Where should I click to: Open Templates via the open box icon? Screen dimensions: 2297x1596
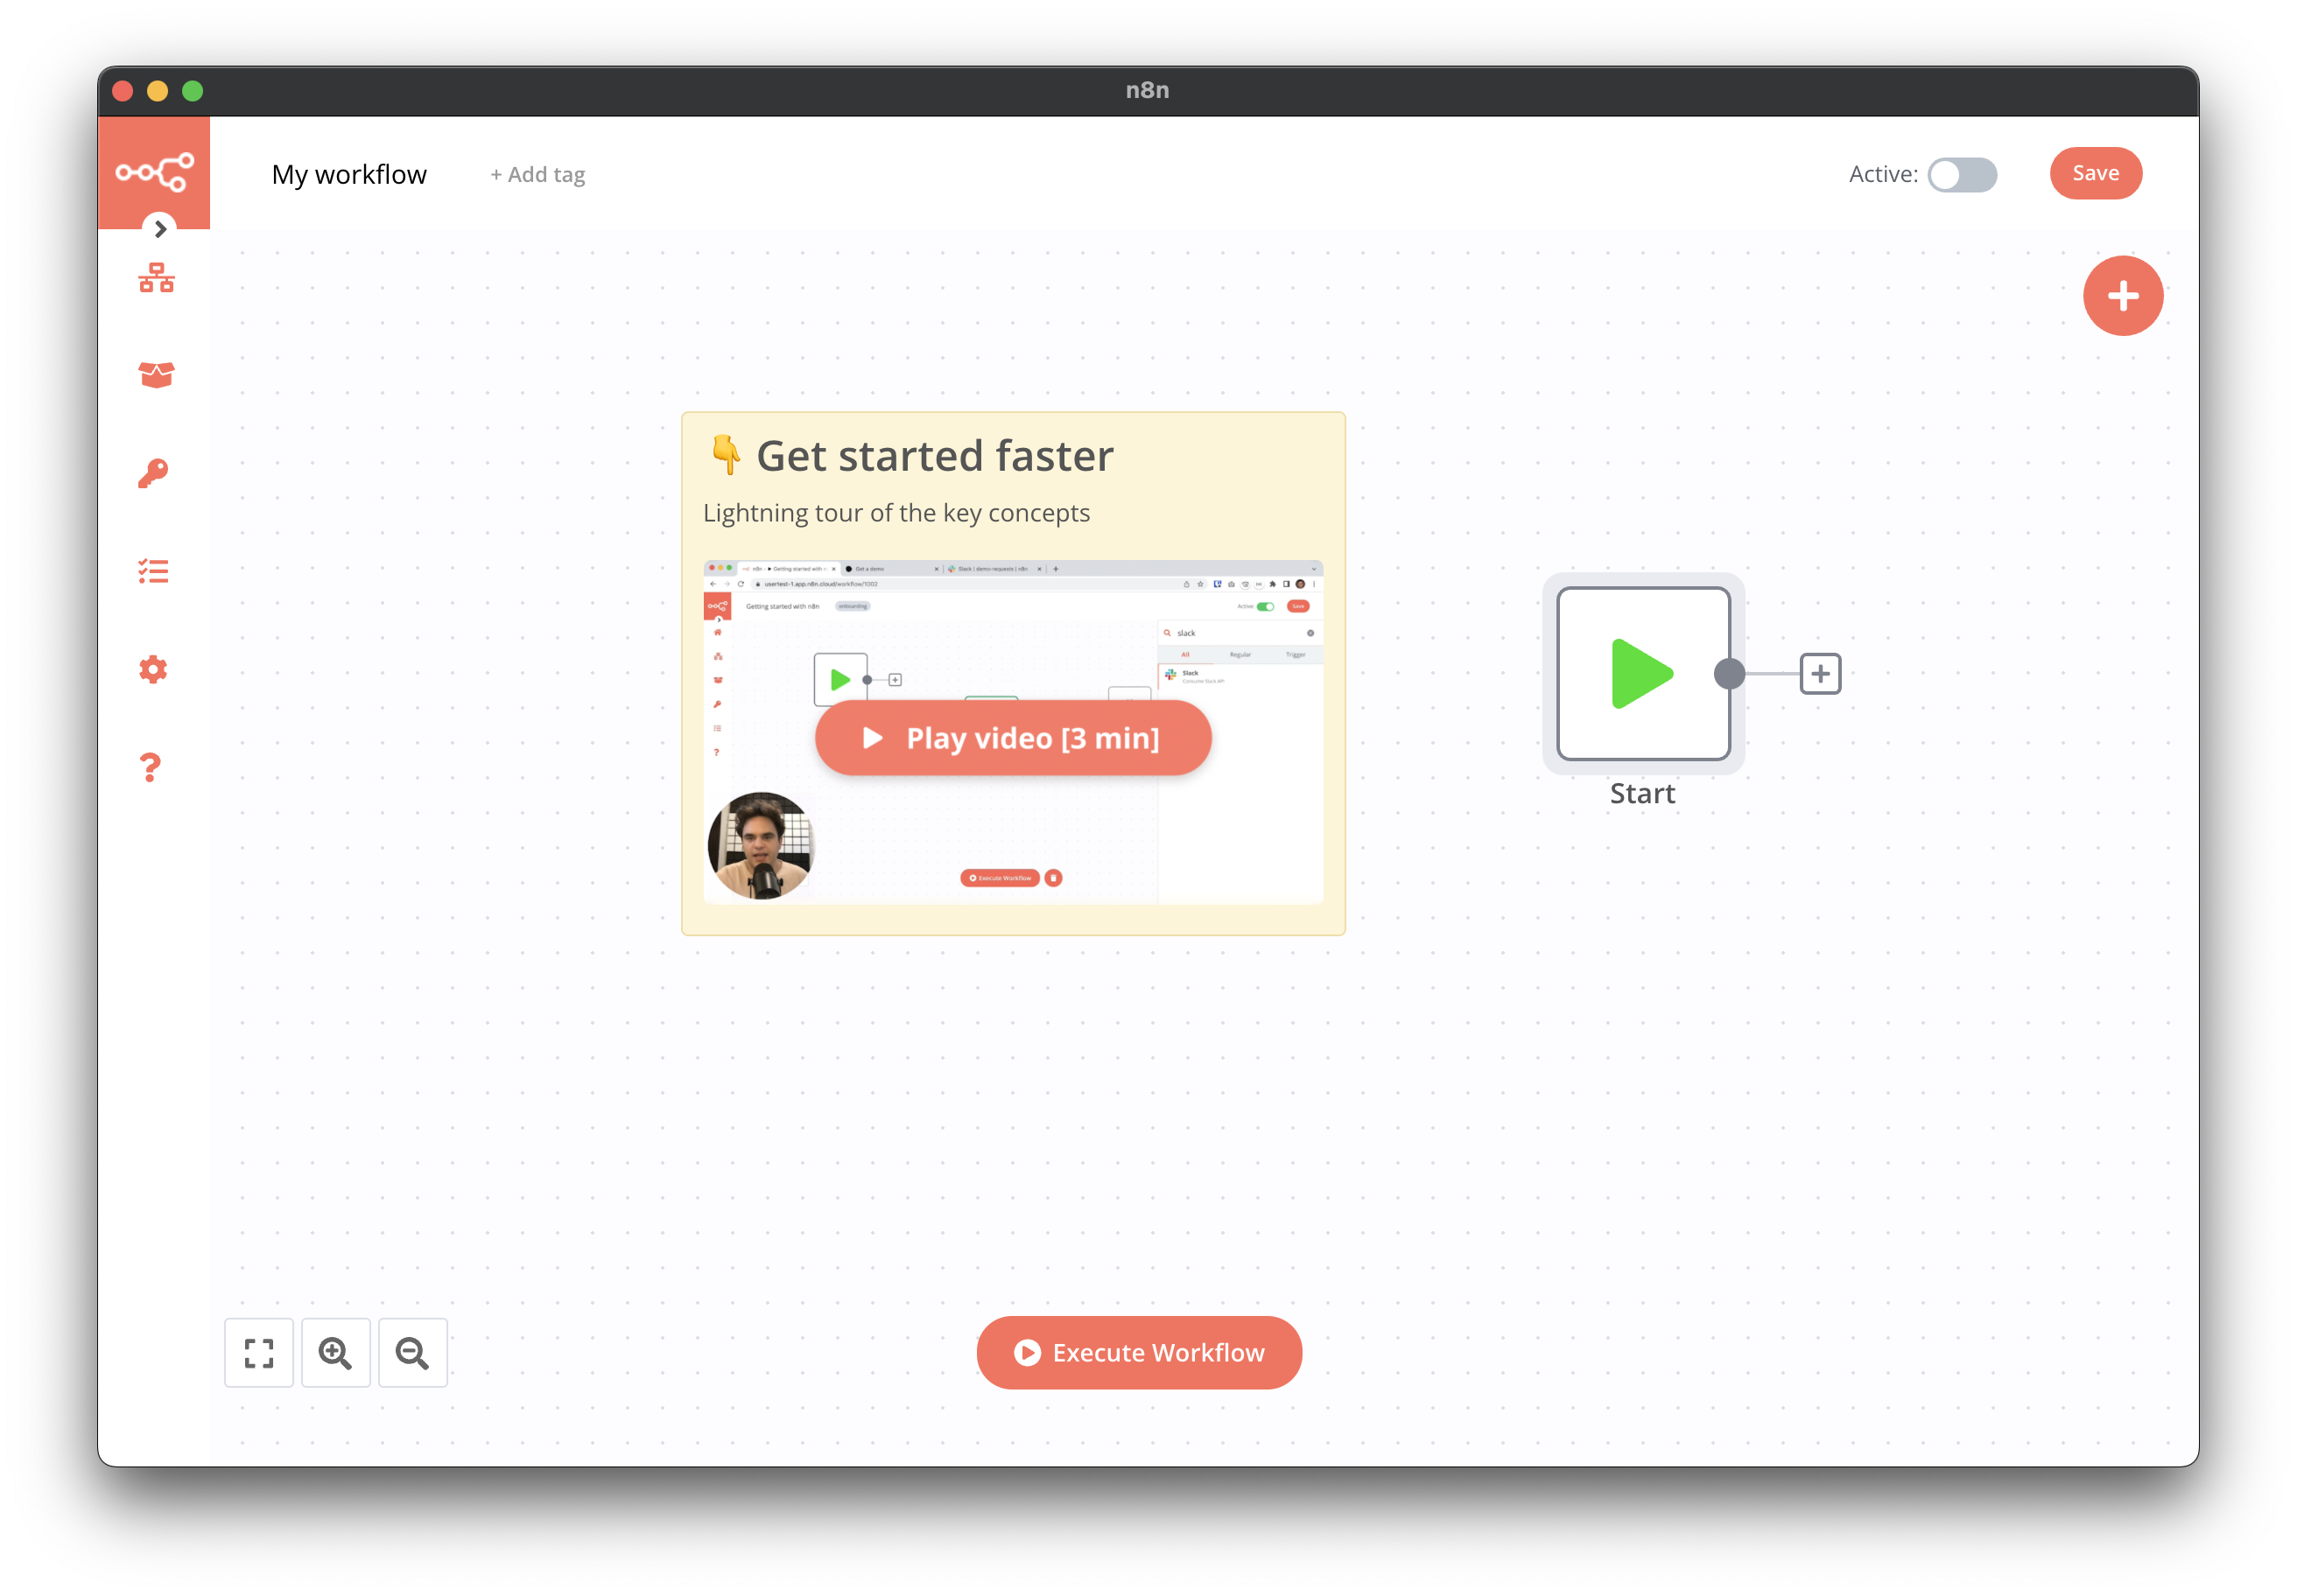(x=156, y=375)
